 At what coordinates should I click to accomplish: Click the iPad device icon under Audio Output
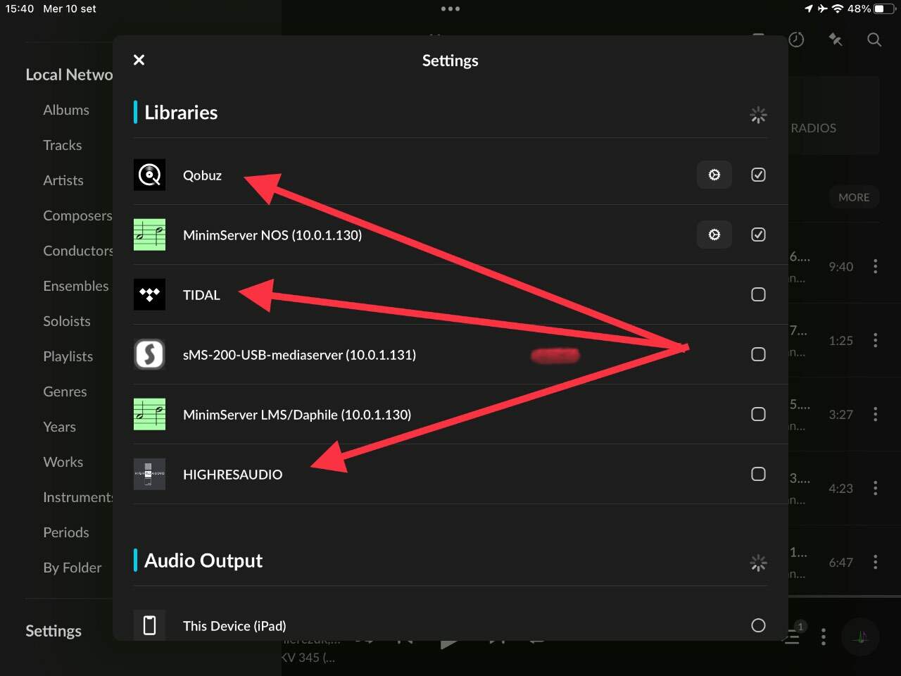point(149,625)
